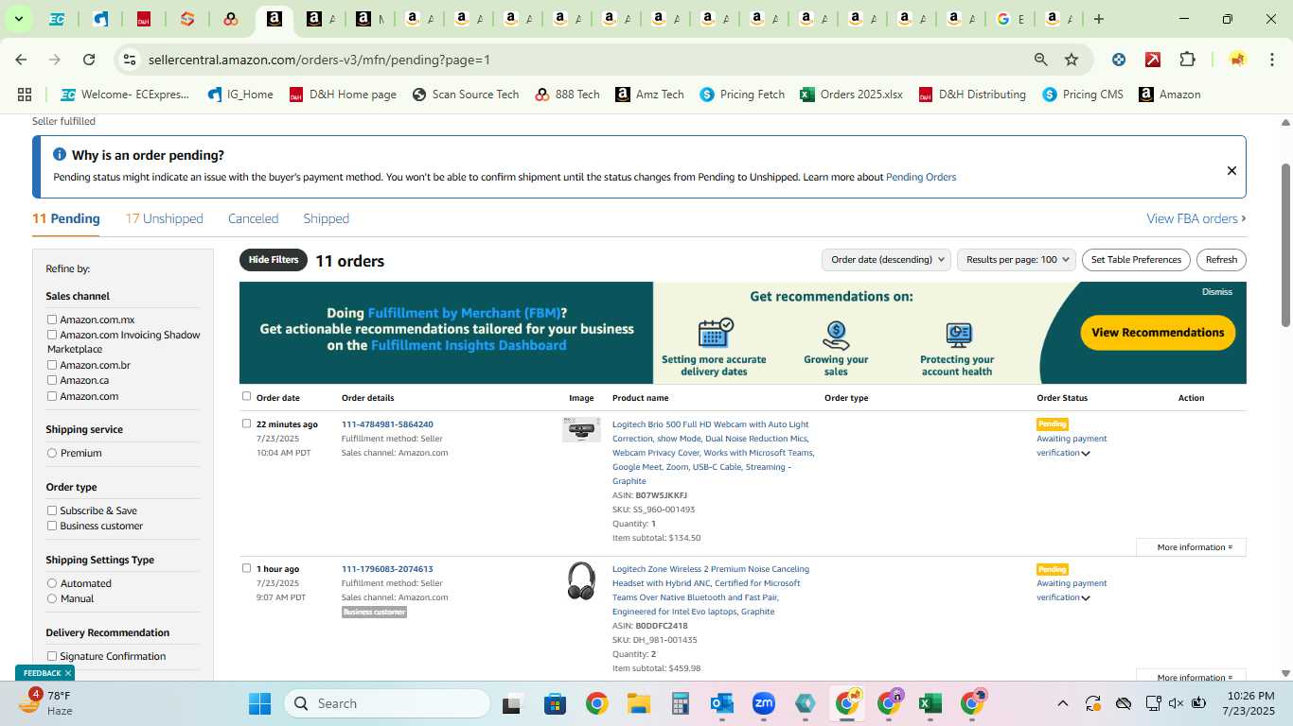Open View FBA orders link
The width and height of the screenshot is (1293, 726).
(x=1196, y=218)
